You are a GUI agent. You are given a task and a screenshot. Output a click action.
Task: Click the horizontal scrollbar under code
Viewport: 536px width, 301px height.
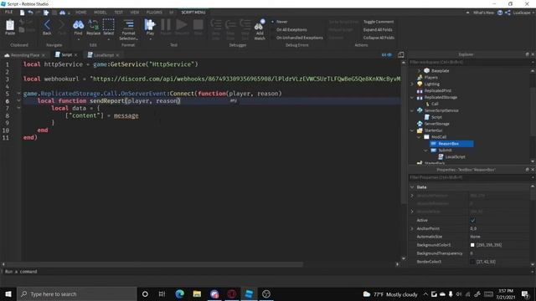[x=154, y=264]
